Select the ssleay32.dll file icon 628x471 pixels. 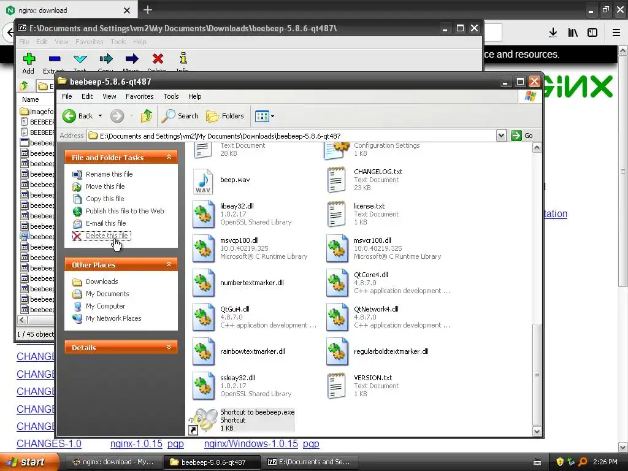coord(203,386)
